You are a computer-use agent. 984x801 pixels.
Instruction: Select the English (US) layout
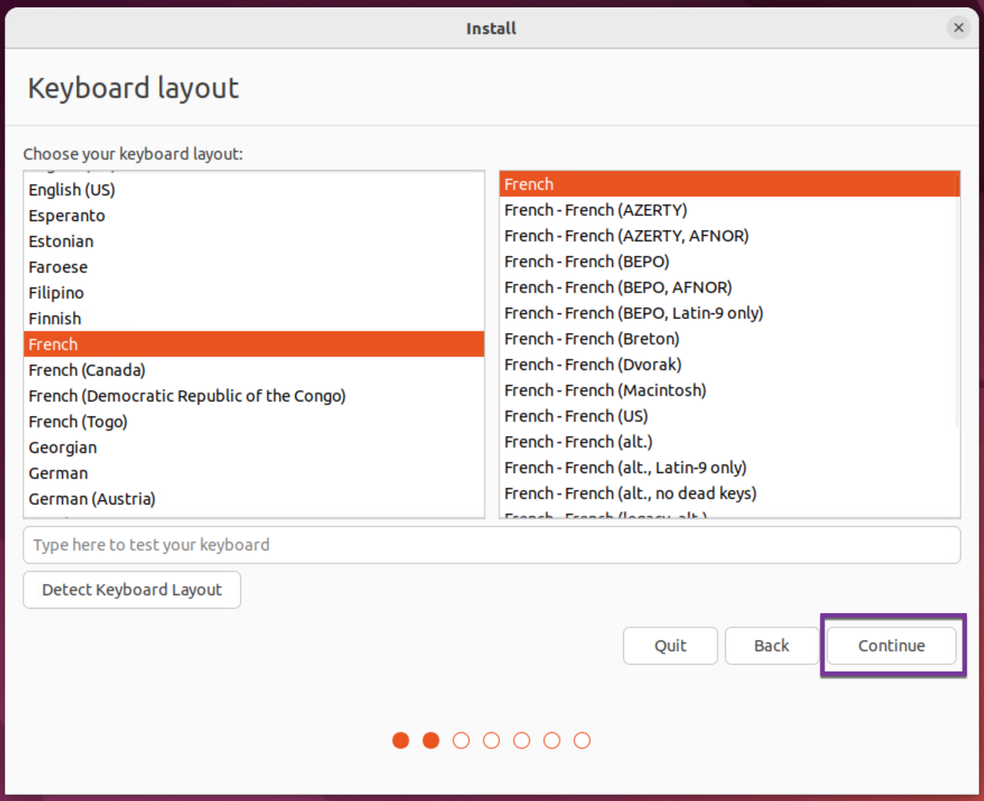pyautogui.click(x=71, y=189)
